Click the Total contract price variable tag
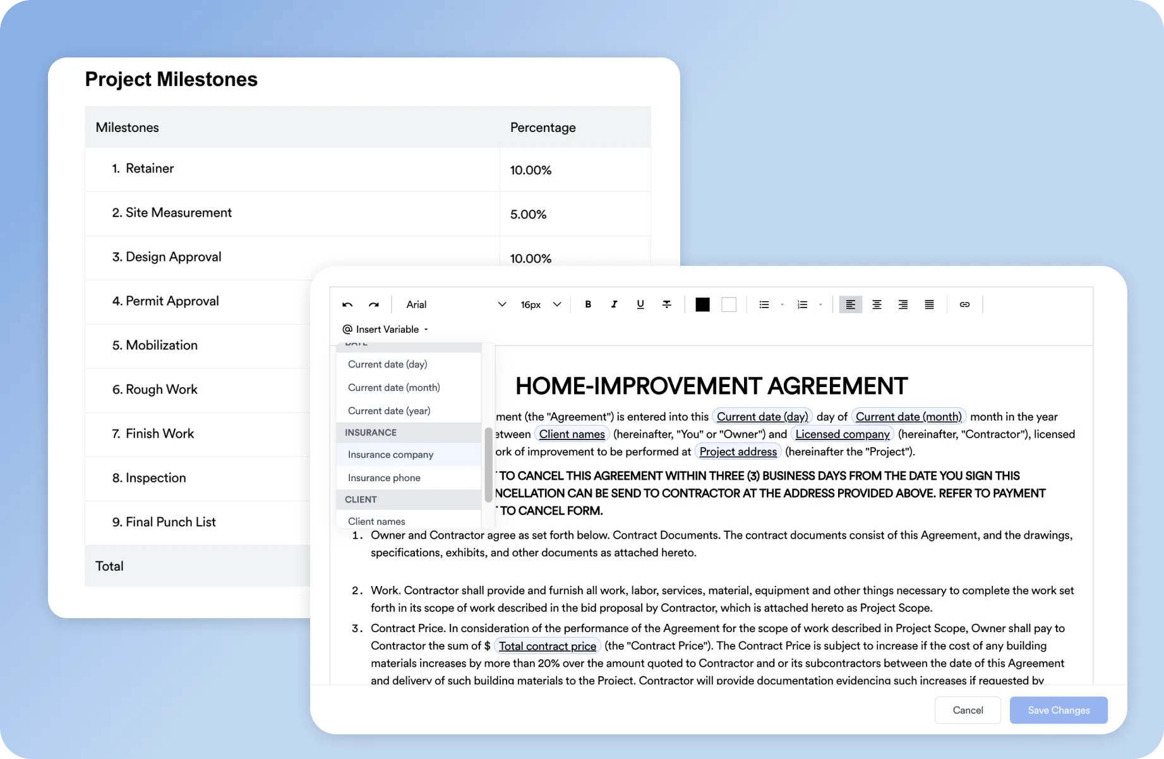This screenshot has width=1164, height=759. 548,646
